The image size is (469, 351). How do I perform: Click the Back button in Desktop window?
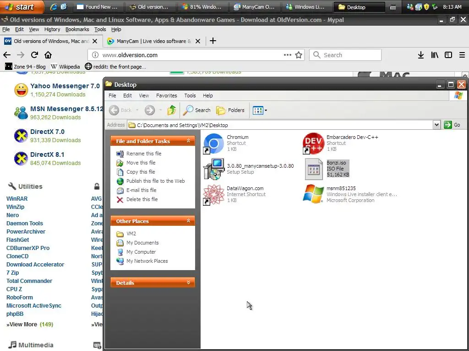coord(120,110)
